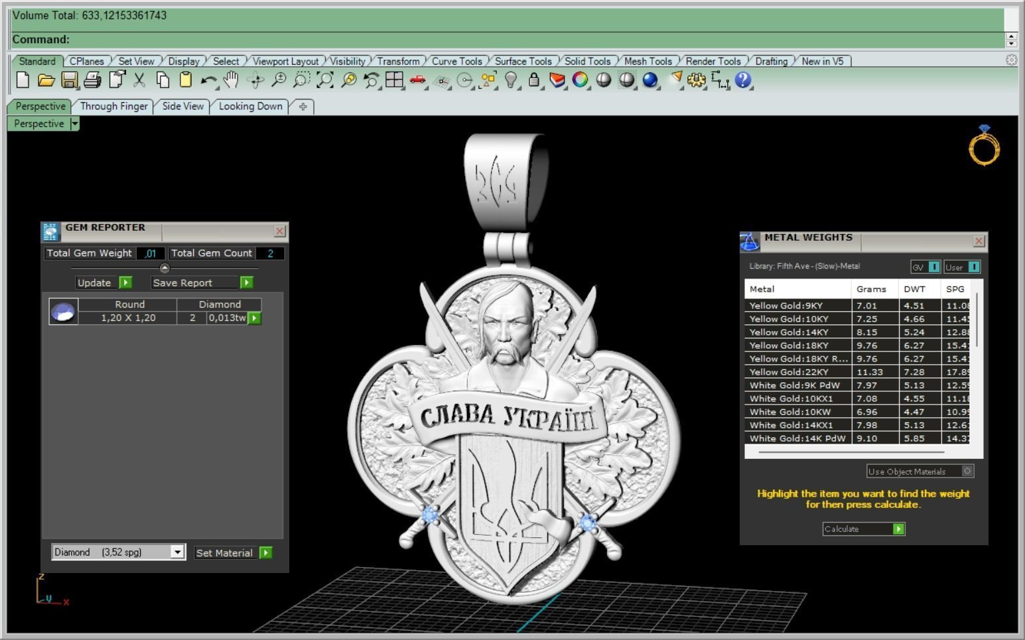This screenshot has width=1025, height=640.
Task: Click the spotlight icon in toolbar
Action: (676, 79)
